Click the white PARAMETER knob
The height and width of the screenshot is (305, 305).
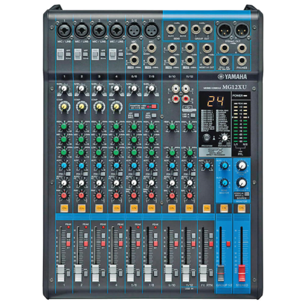pos(225,138)
